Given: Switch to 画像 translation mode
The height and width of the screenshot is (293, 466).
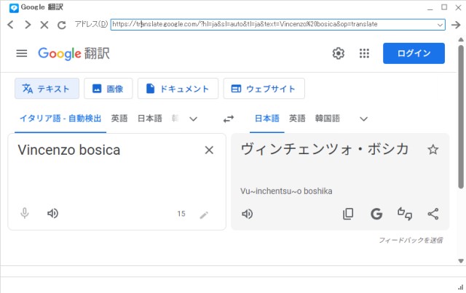Looking at the screenshot, I should point(108,89).
